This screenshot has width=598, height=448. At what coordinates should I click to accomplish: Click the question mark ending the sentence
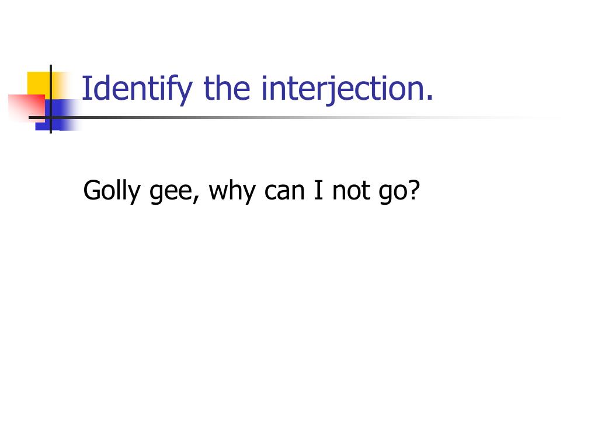[x=412, y=190]
